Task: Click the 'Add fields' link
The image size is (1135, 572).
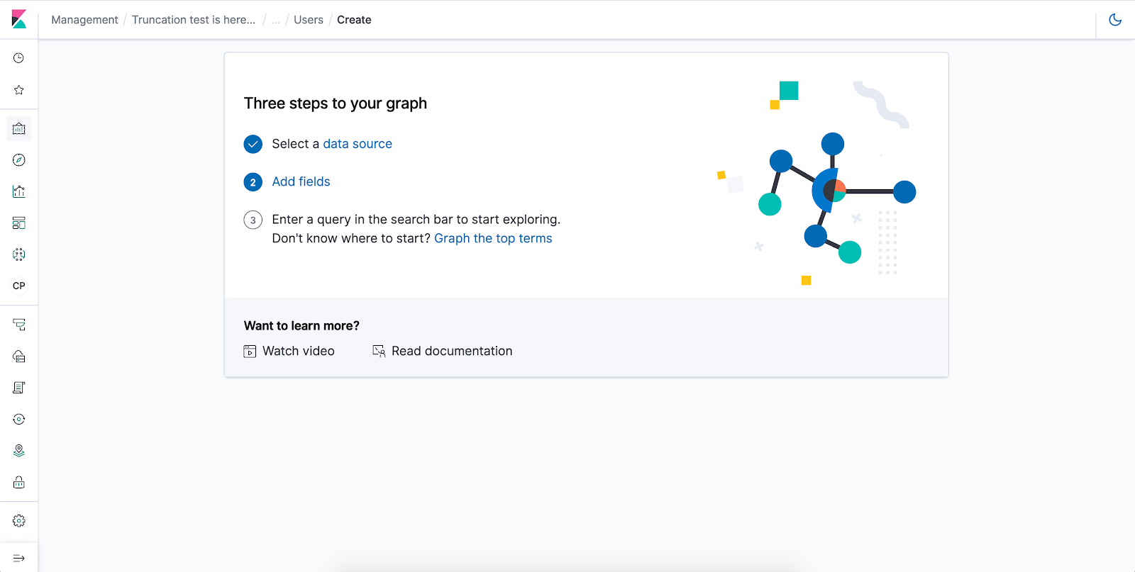Action: [301, 181]
